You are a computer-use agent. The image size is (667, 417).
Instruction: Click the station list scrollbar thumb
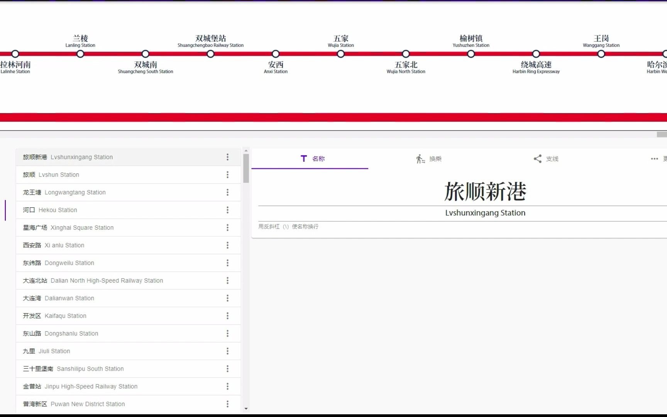coord(246,168)
